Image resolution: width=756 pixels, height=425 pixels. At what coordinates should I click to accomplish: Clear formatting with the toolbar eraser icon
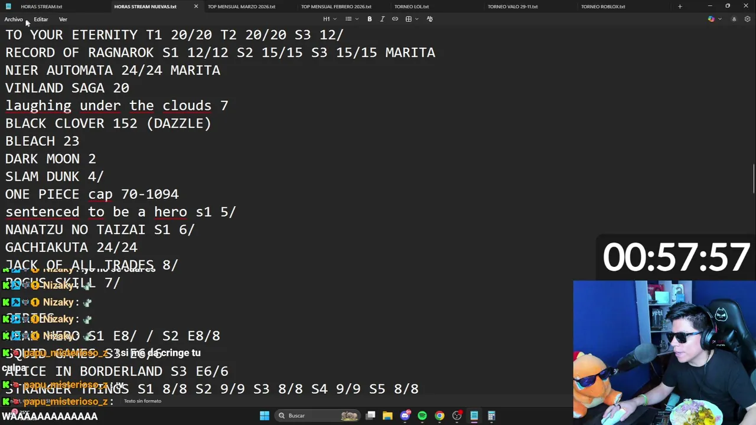pos(429,19)
